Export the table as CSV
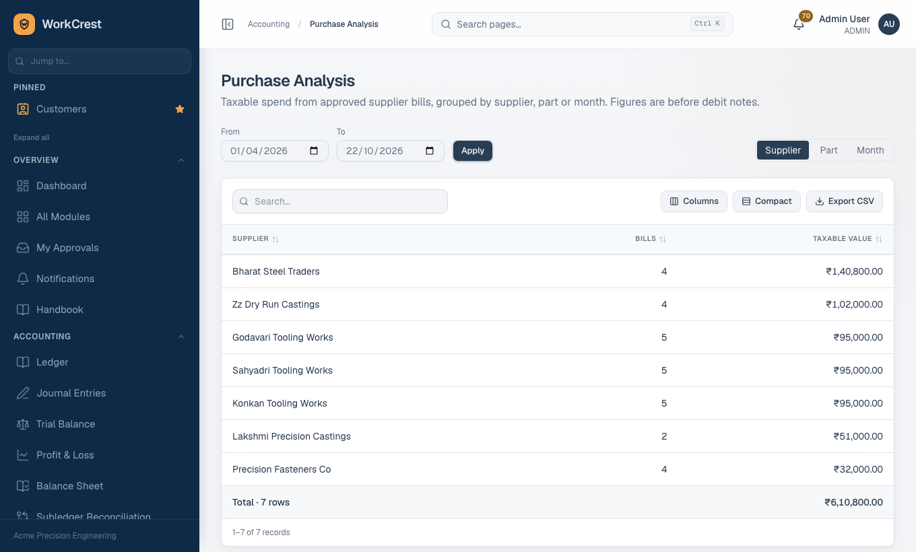The width and height of the screenshot is (916, 552). 845,201
